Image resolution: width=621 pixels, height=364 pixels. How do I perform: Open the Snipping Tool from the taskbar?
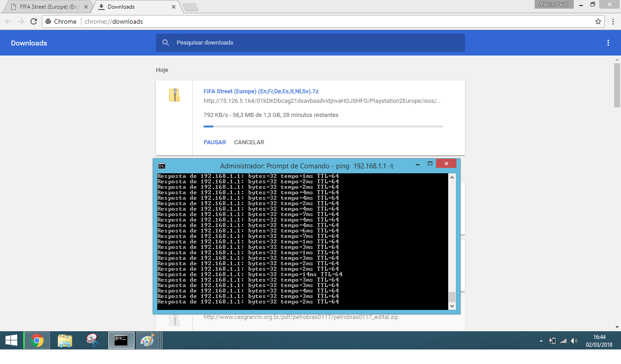click(93, 340)
